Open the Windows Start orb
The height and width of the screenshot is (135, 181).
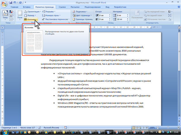pyautogui.click(x=5, y=132)
